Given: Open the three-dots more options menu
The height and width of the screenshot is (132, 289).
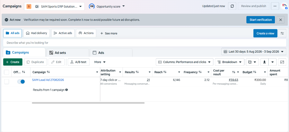Looking at the screenshot, I should tap(275, 6).
